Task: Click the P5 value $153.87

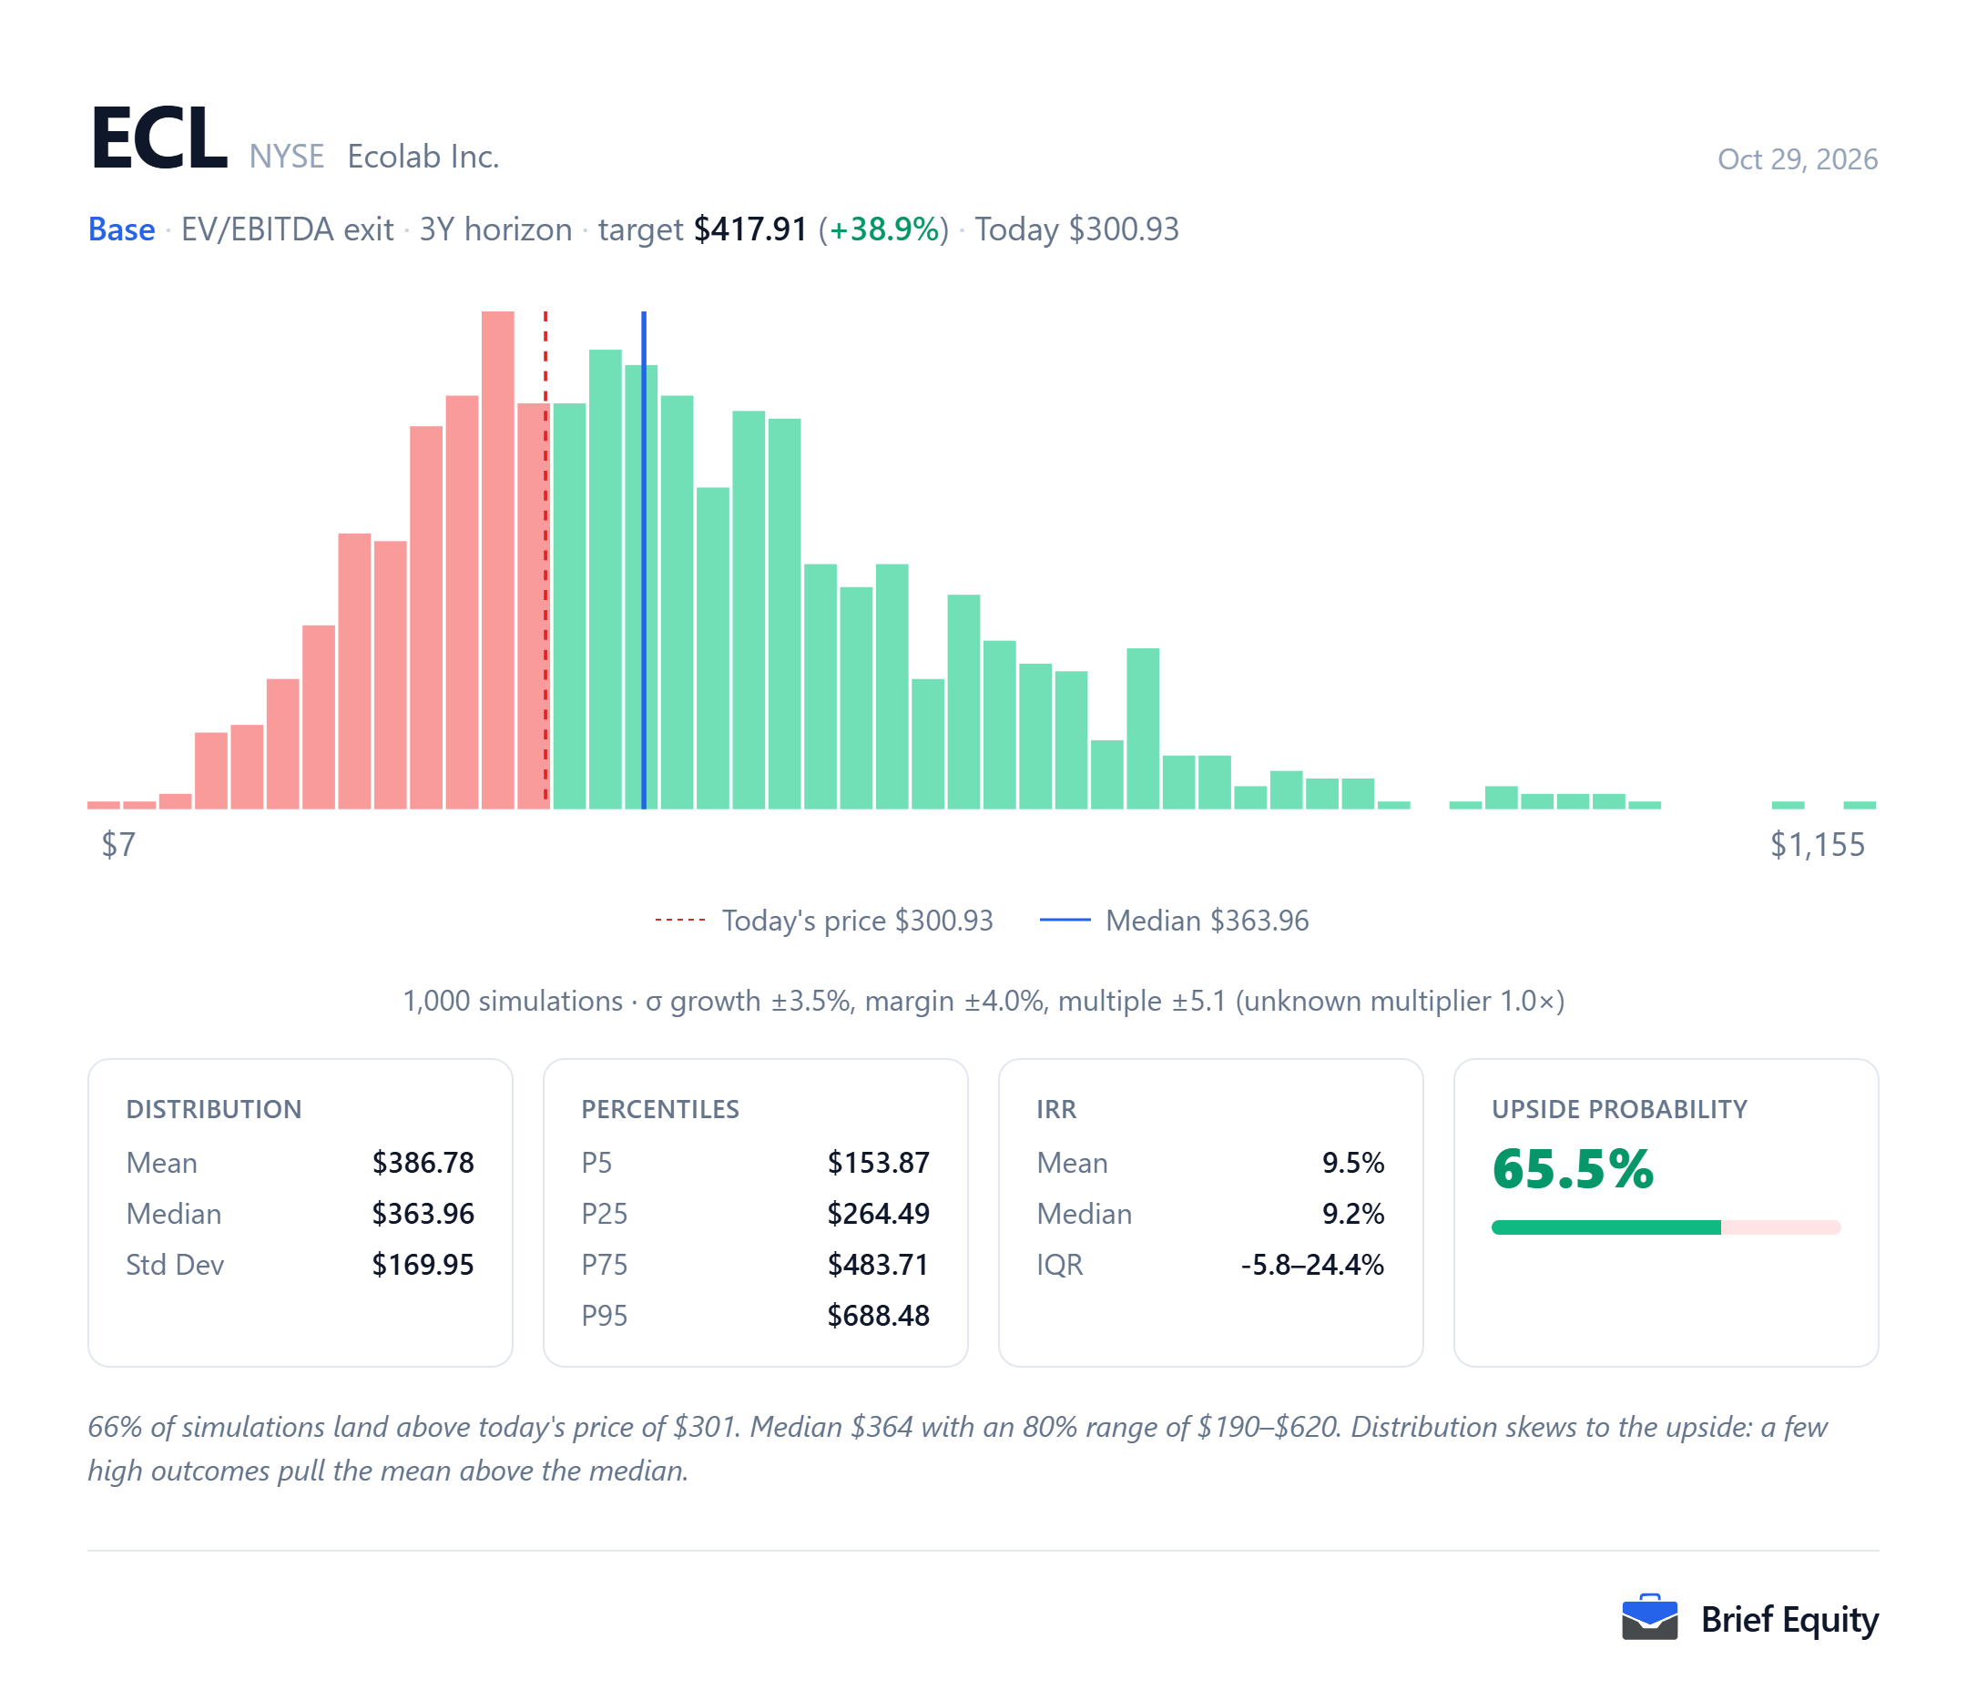Action: coord(878,1162)
